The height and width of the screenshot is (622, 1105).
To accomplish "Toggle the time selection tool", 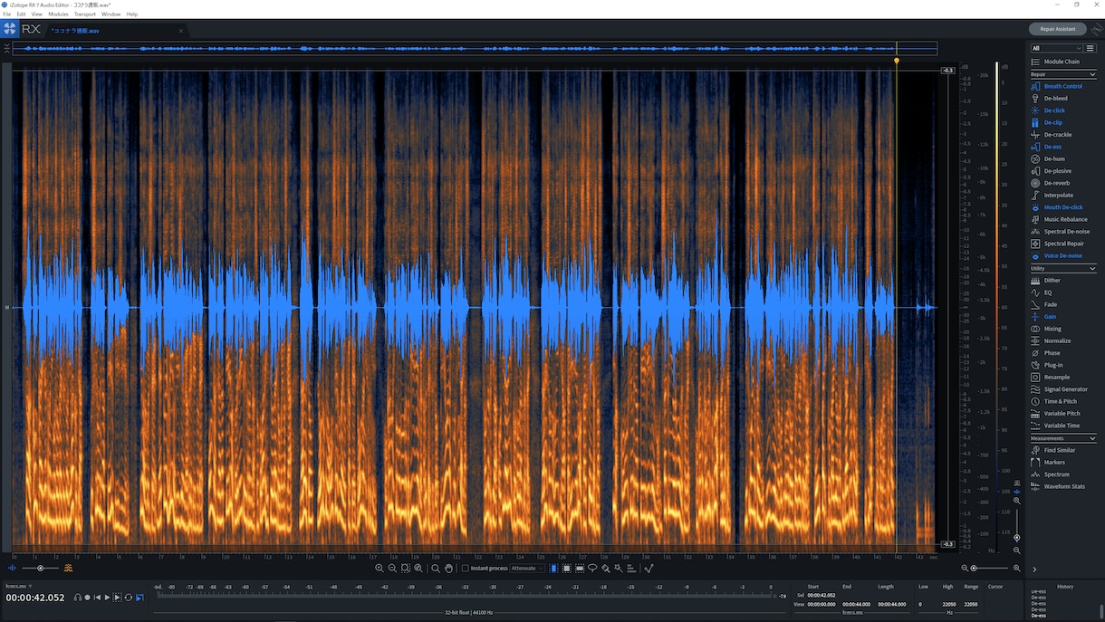I will [x=554, y=569].
